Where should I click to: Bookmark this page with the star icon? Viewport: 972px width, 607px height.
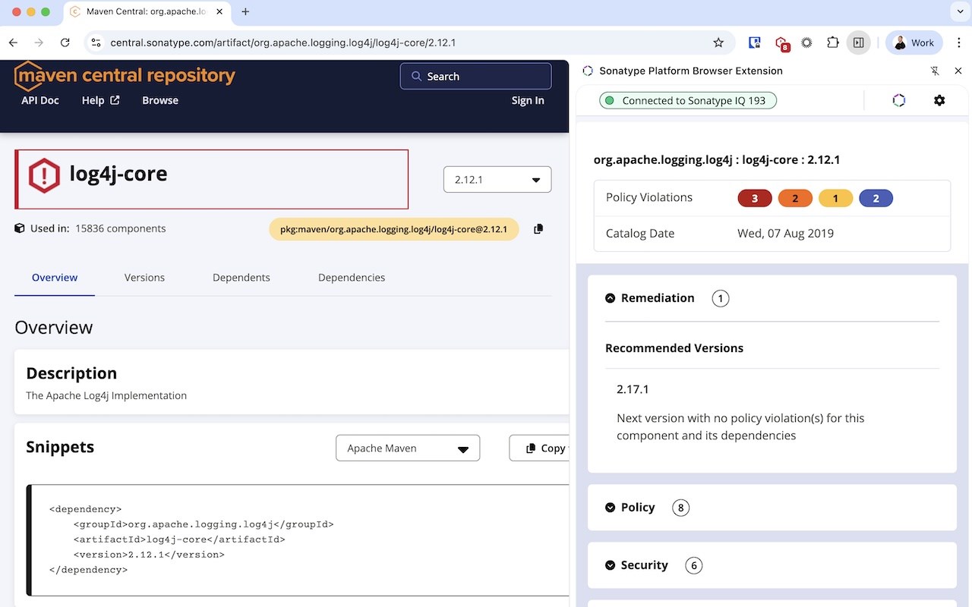point(718,42)
